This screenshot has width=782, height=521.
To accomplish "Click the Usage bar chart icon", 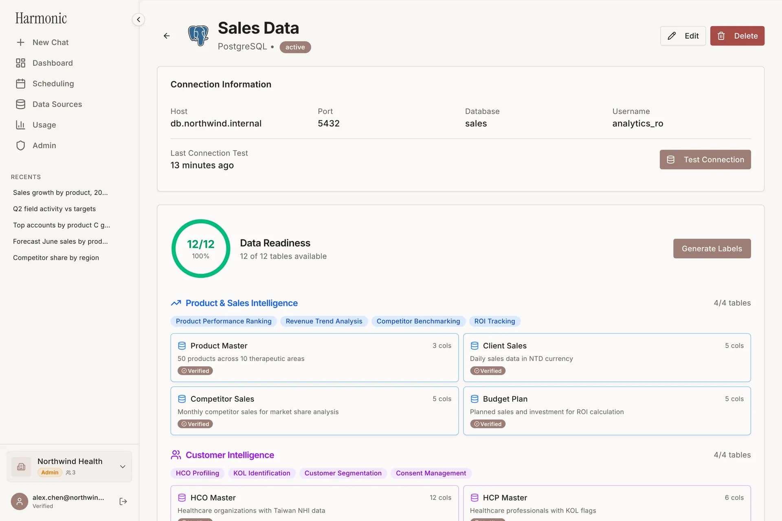I will [x=21, y=125].
